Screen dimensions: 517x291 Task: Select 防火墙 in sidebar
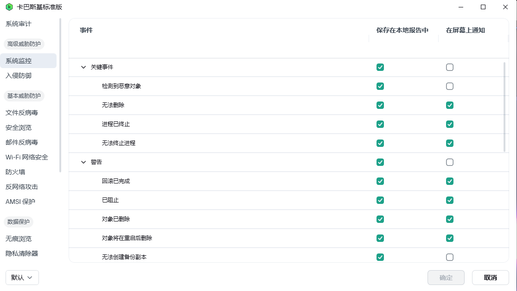click(x=15, y=172)
